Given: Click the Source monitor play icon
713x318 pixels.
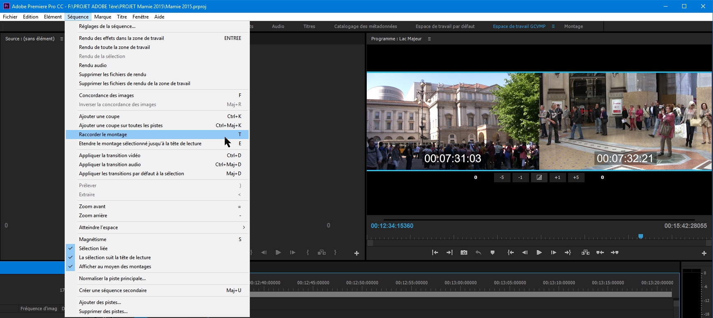Looking at the screenshot, I should (x=278, y=253).
